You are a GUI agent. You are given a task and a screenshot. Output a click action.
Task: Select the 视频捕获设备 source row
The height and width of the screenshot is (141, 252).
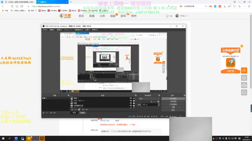pos(103,106)
